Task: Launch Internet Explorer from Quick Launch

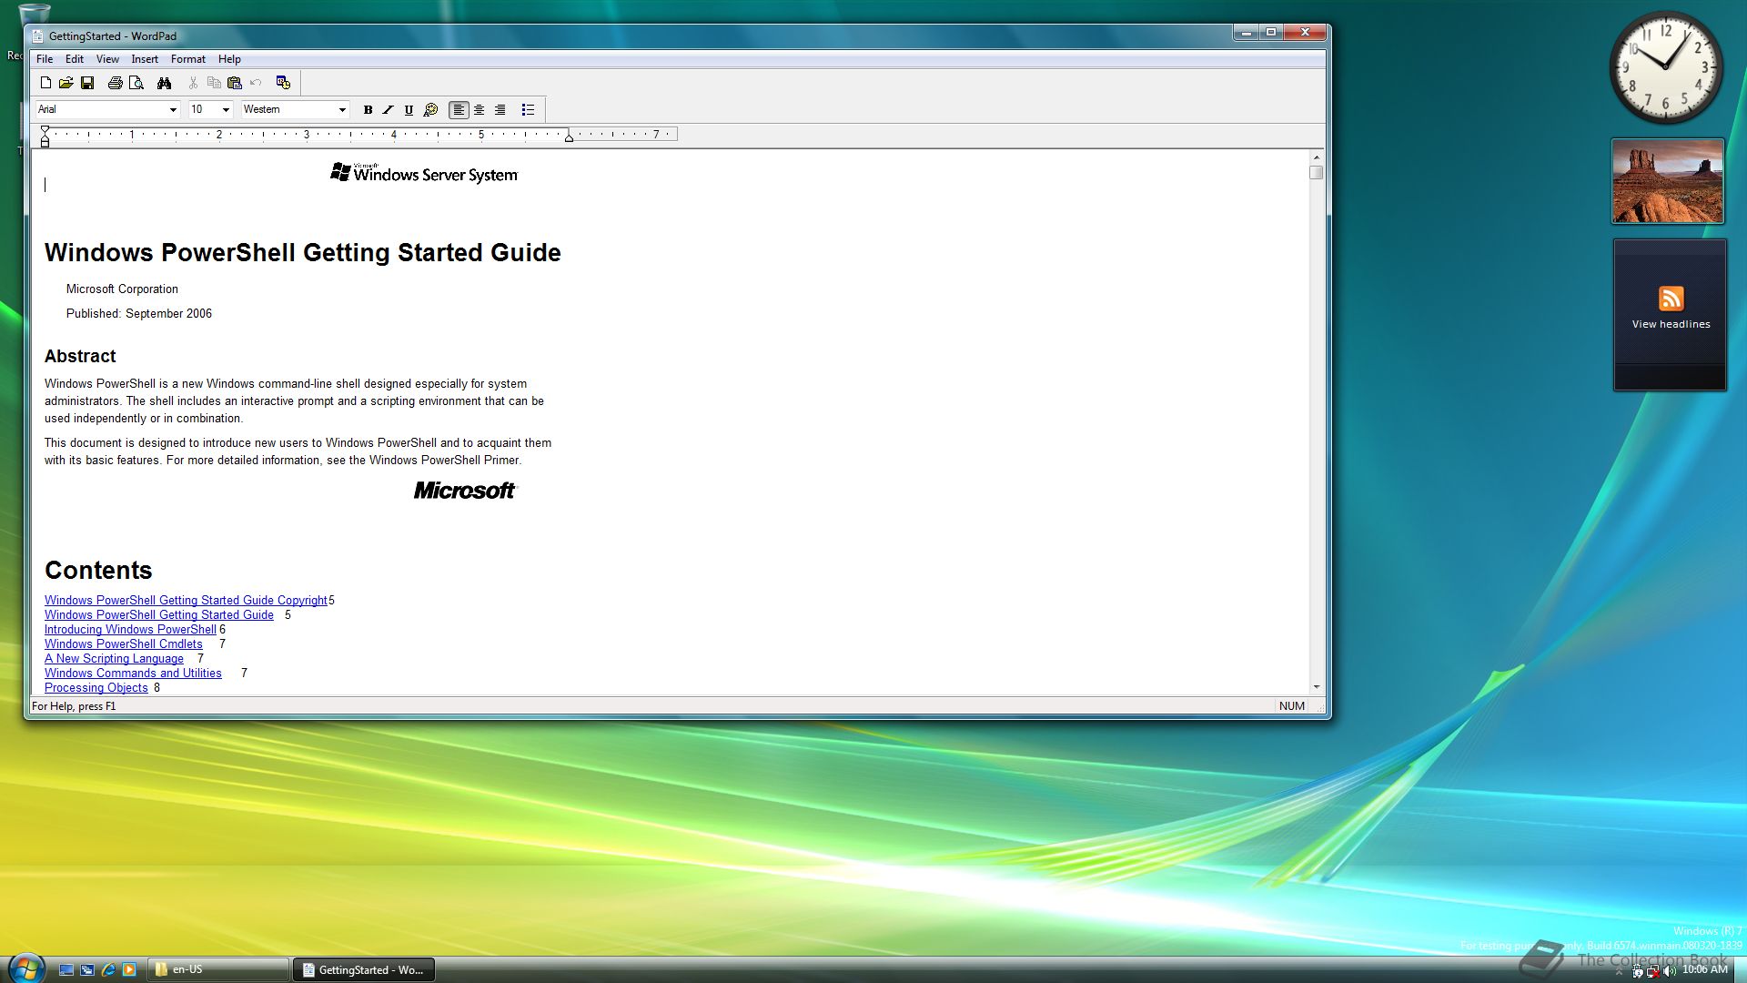Action: coord(108,970)
